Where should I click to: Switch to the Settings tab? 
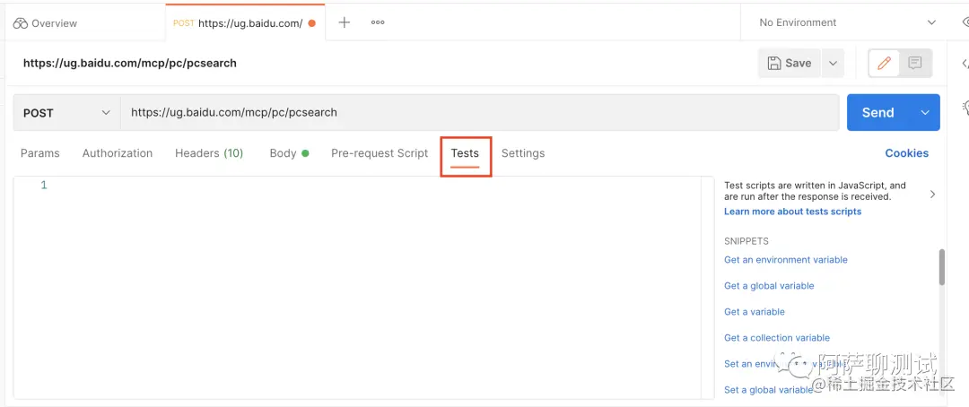click(523, 153)
